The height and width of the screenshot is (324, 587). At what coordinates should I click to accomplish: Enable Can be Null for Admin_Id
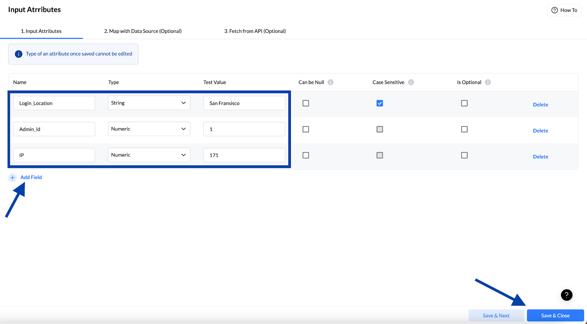[306, 129]
